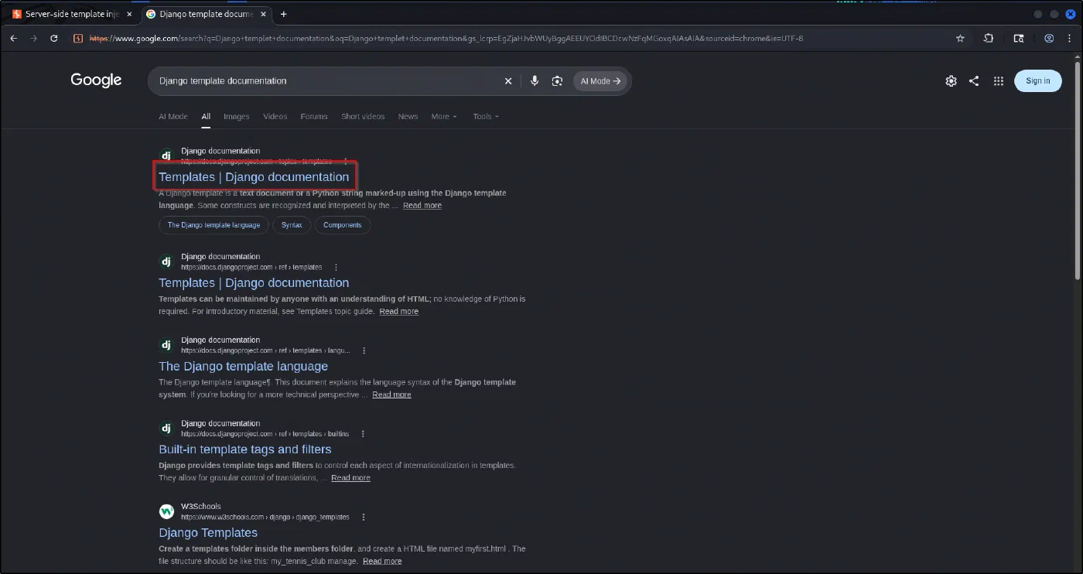Click Read more in the W3Schools snippet
The width and height of the screenshot is (1083, 574).
[382, 561]
